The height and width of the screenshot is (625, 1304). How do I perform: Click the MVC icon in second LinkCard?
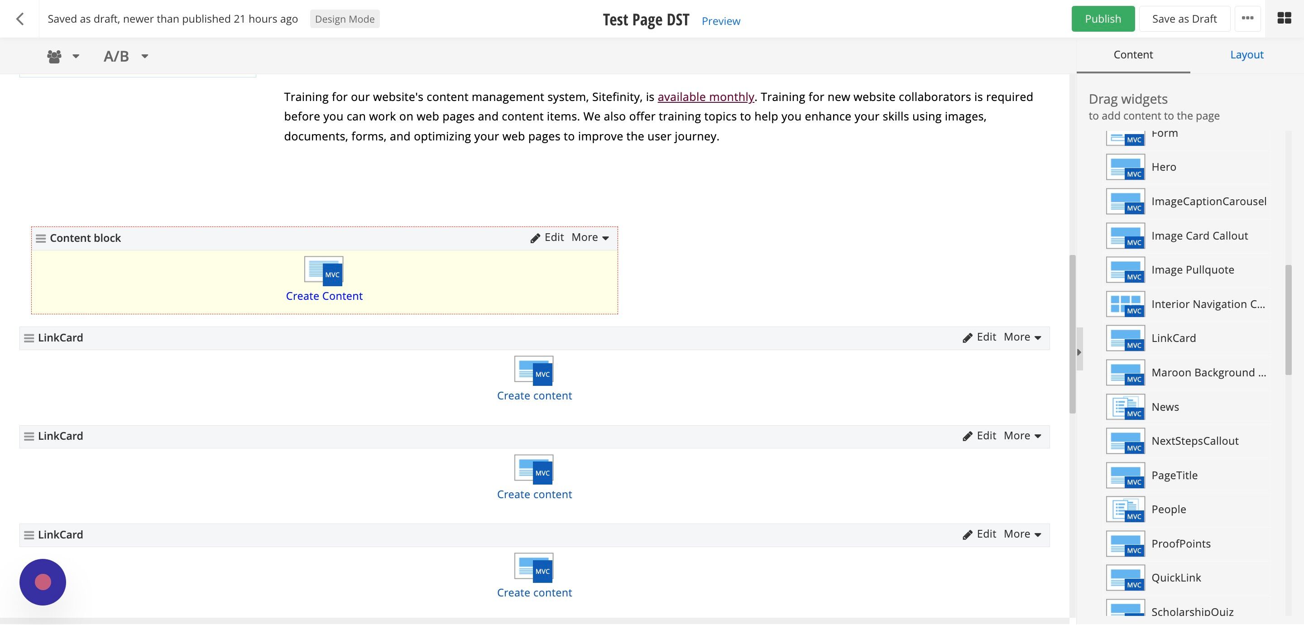[534, 469]
